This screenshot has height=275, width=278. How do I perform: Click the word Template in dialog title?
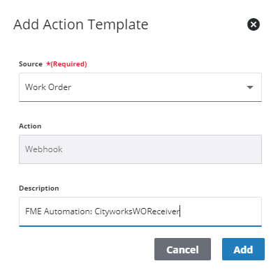118,25
